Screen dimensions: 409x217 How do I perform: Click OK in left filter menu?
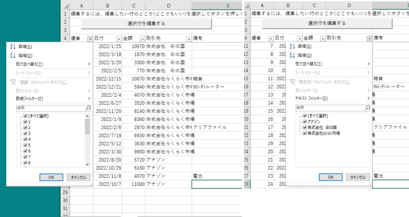click(51, 177)
